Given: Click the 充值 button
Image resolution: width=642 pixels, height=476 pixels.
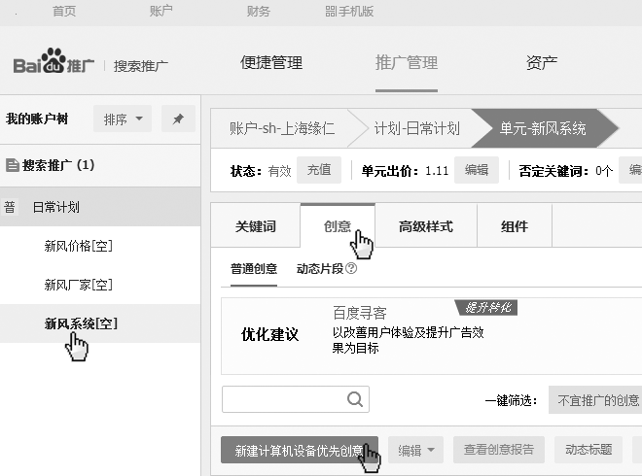Looking at the screenshot, I should [x=318, y=170].
